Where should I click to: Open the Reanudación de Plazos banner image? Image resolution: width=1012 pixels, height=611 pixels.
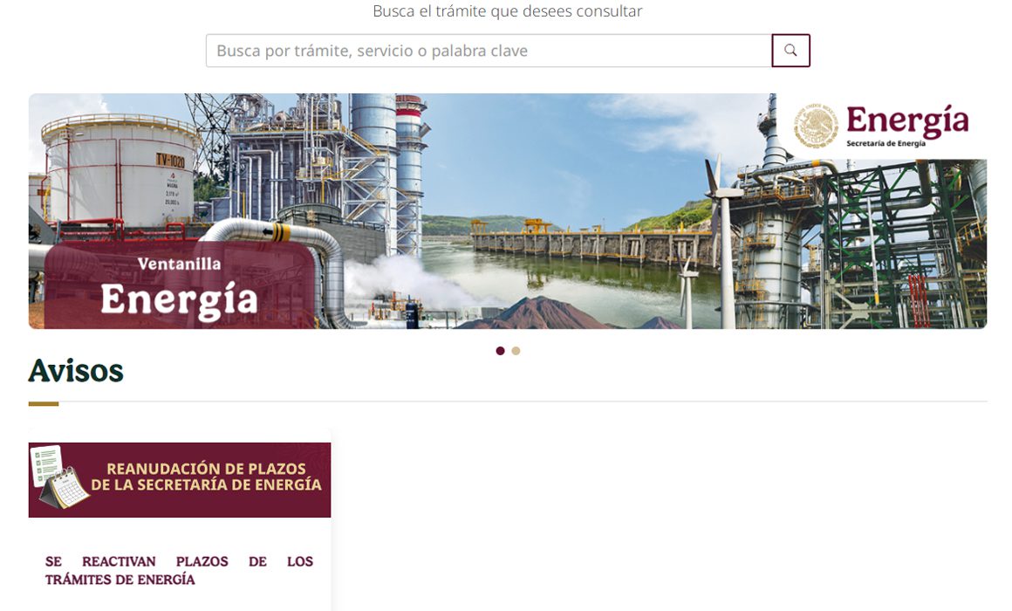coord(180,479)
